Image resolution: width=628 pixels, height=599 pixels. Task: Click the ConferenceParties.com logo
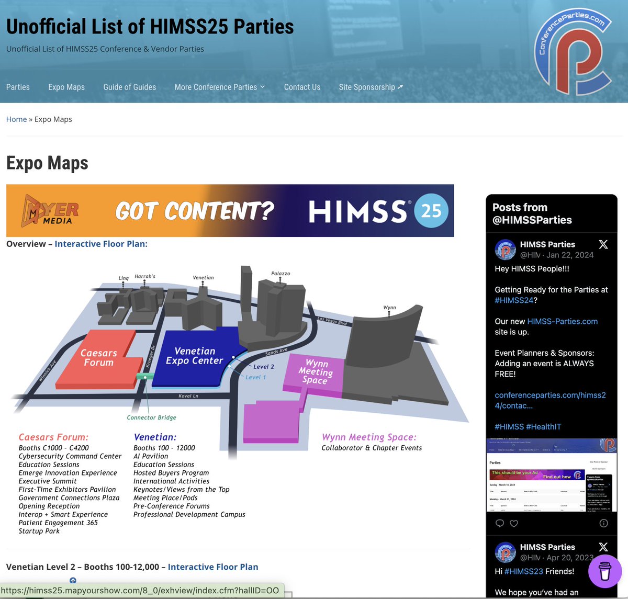[x=574, y=52]
